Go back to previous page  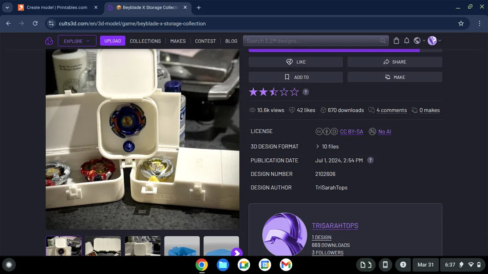[x=8, y=23]
